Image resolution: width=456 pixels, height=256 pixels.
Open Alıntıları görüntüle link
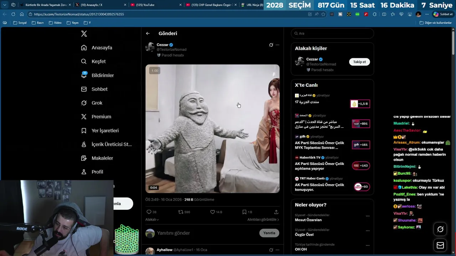click(x=263, y=220)
